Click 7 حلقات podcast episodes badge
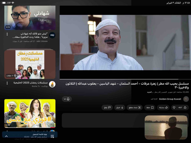This screenshot has height=143, width=191. click(x=11, y=76)
